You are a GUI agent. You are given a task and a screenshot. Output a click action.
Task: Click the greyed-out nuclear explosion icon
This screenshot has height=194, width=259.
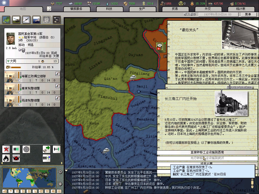[x=47, y=20]
